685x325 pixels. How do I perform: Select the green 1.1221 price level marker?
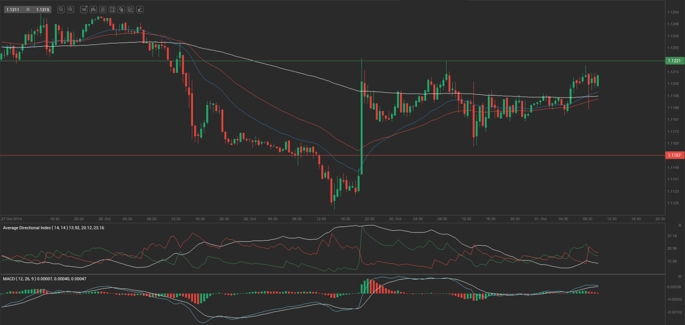point(674,61)
